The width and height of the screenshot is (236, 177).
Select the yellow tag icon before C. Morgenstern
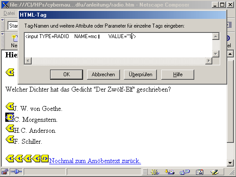coord(10,117)
